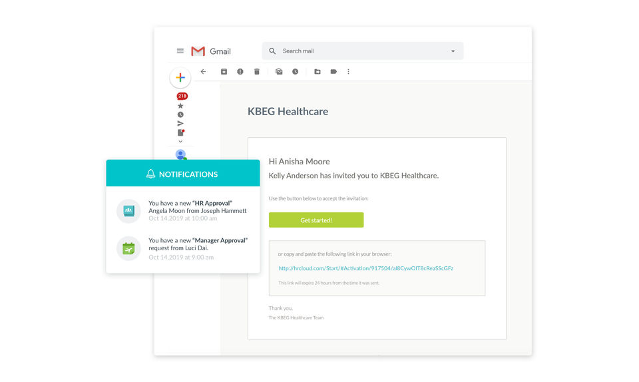Screen dimensions: 639x382
Task: Click "Oct 14,2019 at 9:00 am" timestamp
Action: click(x=181, y=257)
